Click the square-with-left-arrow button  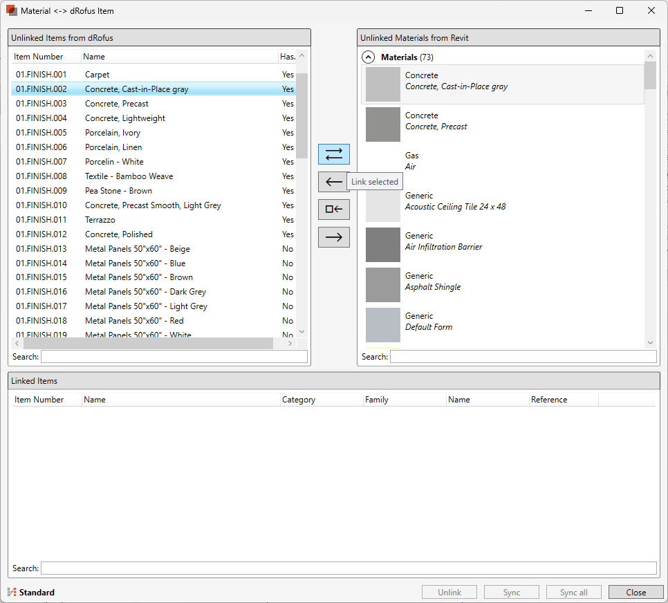(x=333, y=210)
